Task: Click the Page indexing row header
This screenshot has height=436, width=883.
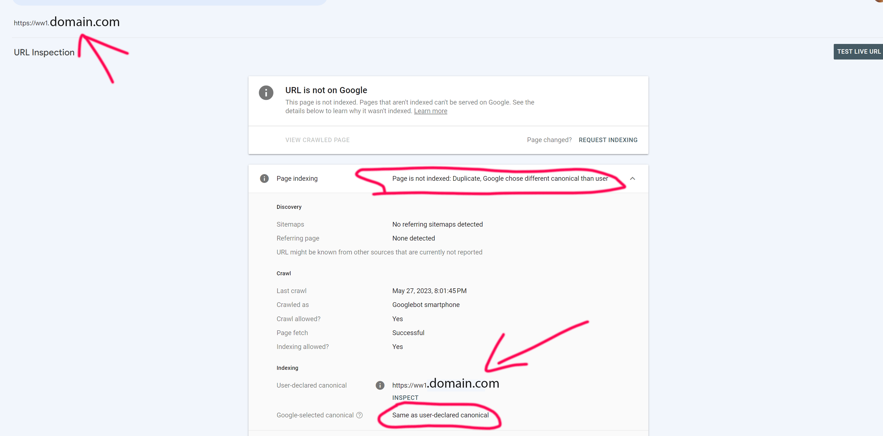Action: coord(448,179)
